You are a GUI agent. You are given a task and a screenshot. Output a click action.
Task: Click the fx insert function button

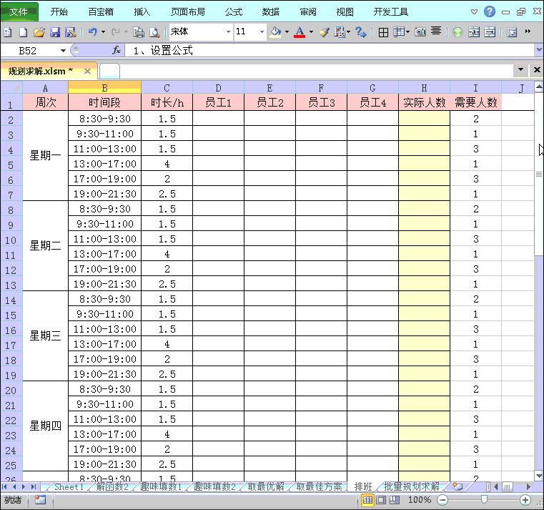tap(117, 50)
